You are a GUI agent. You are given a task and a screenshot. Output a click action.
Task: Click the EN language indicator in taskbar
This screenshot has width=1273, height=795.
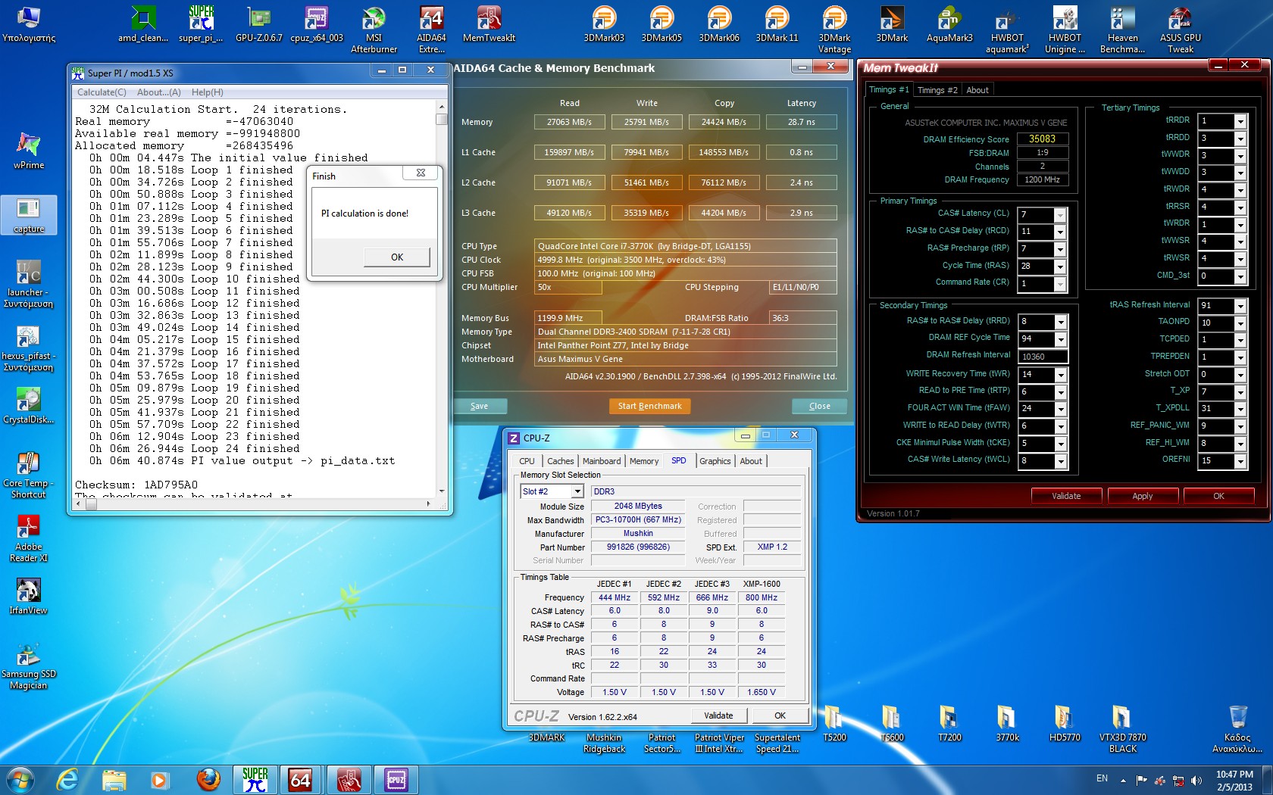point(1102,778)
